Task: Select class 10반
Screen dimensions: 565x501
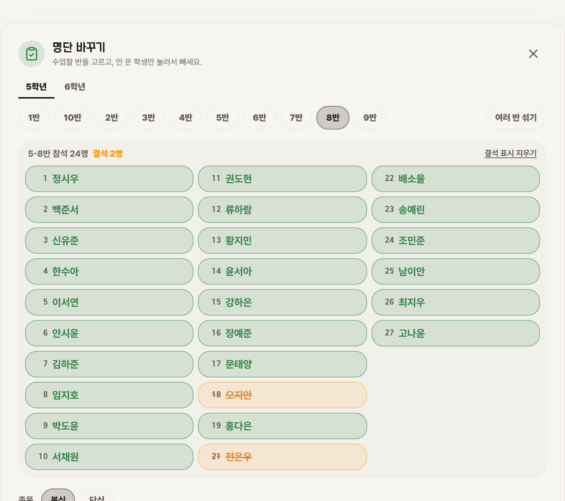Action: 72,118
